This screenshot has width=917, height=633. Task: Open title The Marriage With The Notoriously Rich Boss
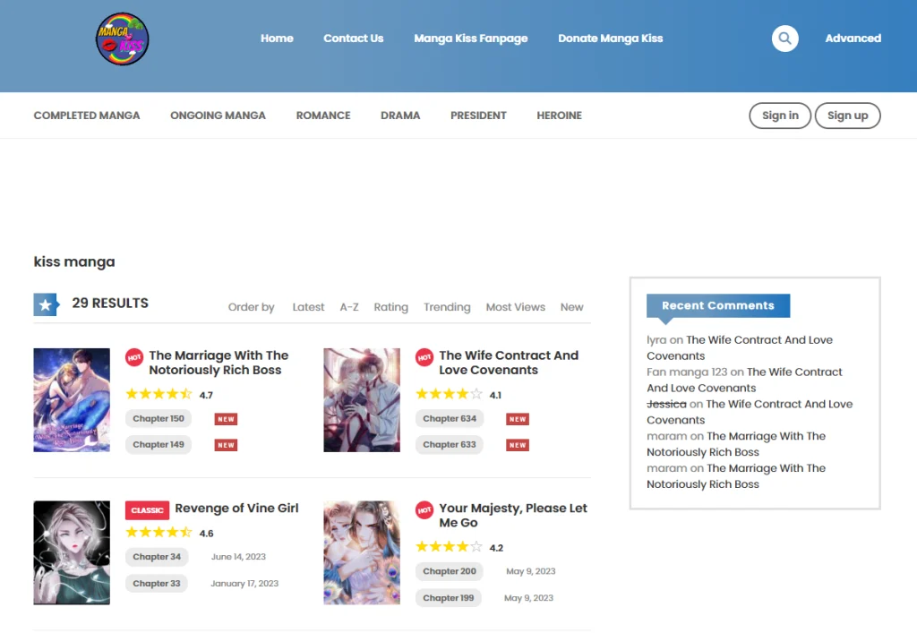coord(219,363)
